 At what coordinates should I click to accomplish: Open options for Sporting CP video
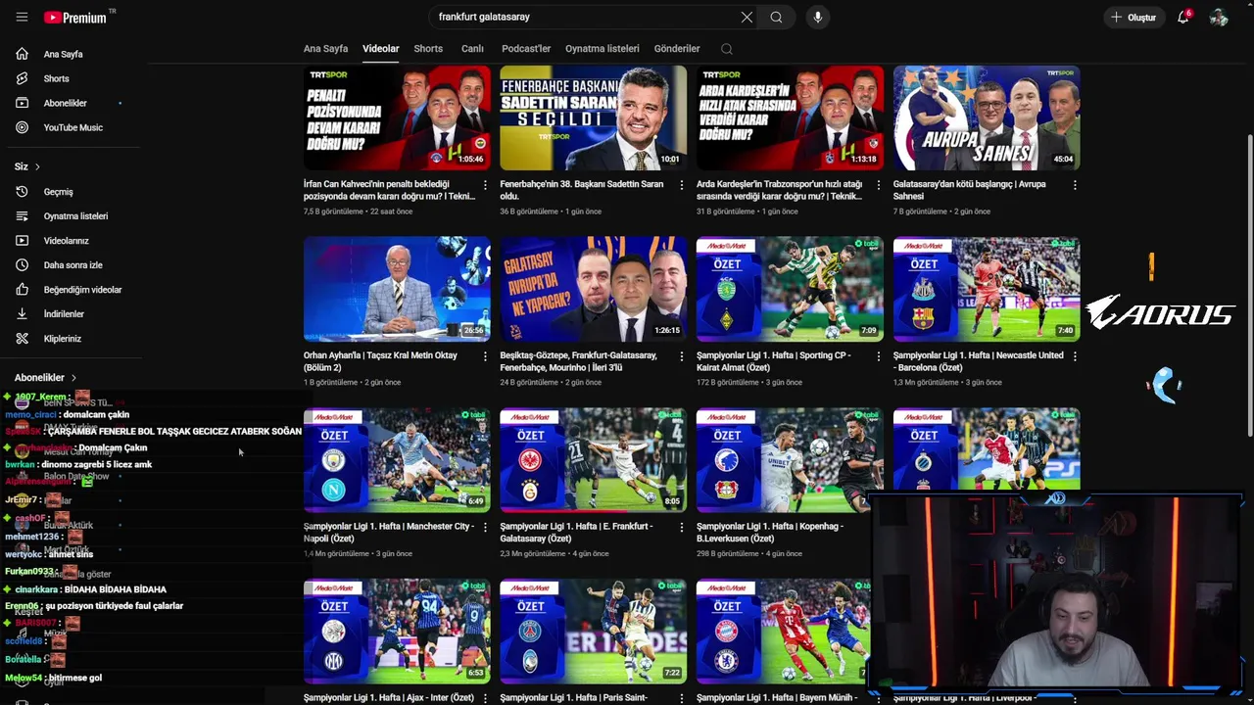click(878, 356)
